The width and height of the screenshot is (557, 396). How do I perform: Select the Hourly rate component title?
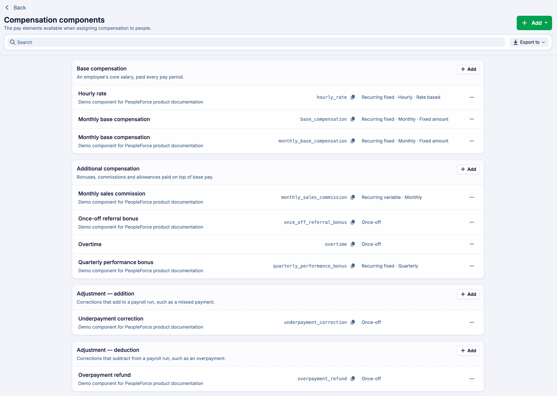92,93
